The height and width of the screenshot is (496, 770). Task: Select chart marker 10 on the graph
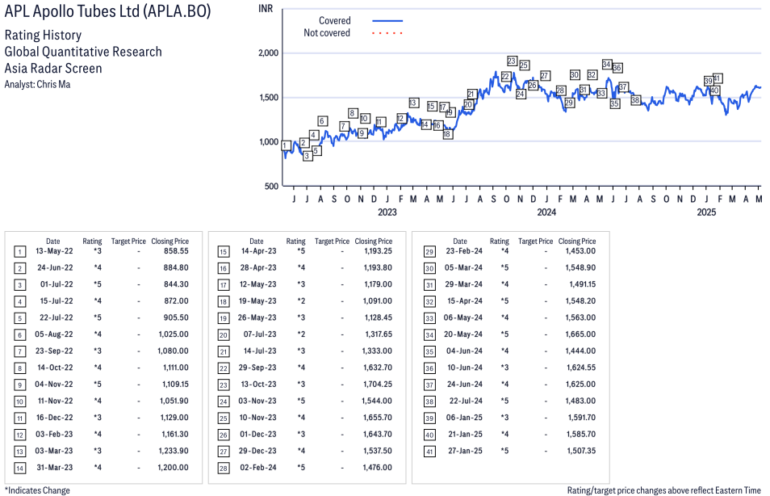(x=364, y=119)
